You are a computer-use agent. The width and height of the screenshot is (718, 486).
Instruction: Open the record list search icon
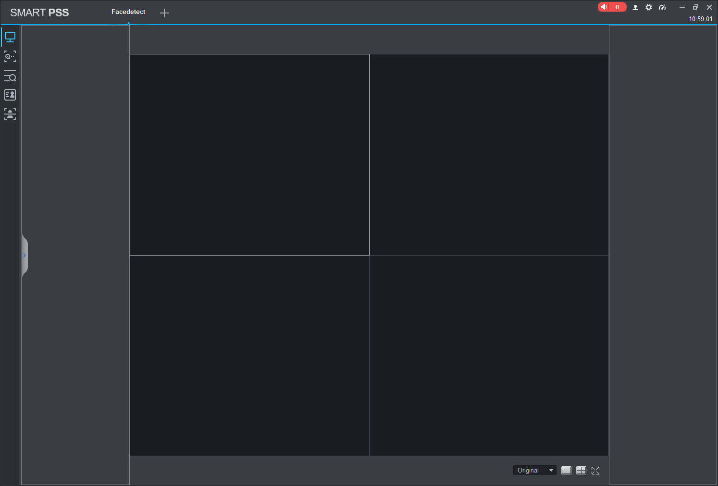click(x=10, y=76)
